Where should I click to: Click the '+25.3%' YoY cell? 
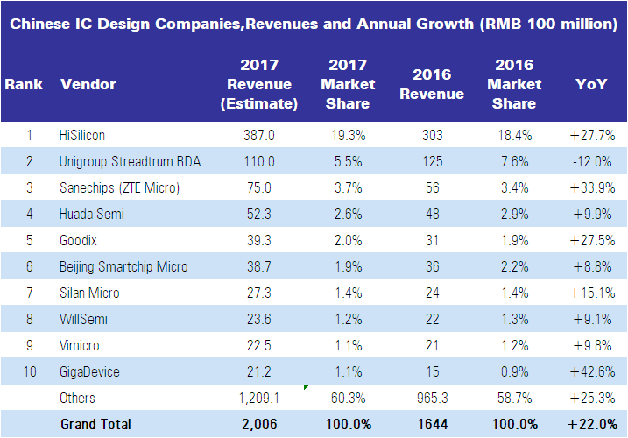coord(592,398)
